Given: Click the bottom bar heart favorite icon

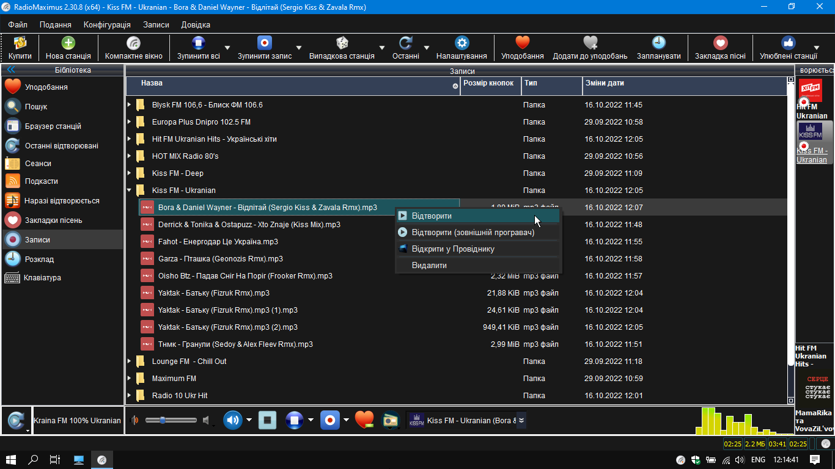Looking at the screenshot, I should (364, 420).
